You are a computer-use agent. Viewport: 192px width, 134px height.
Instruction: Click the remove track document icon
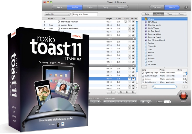(133, 92)
